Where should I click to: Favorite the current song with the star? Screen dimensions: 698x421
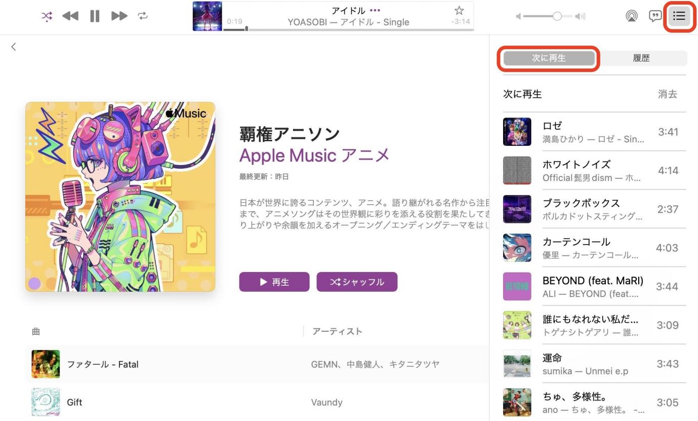[x=459, y=10]
